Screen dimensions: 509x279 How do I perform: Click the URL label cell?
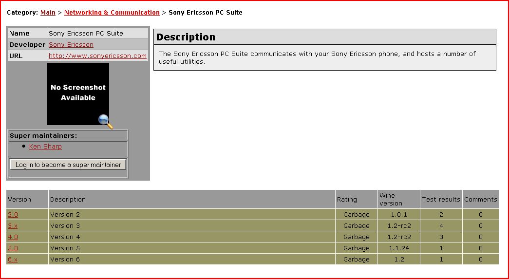point(27,56)
